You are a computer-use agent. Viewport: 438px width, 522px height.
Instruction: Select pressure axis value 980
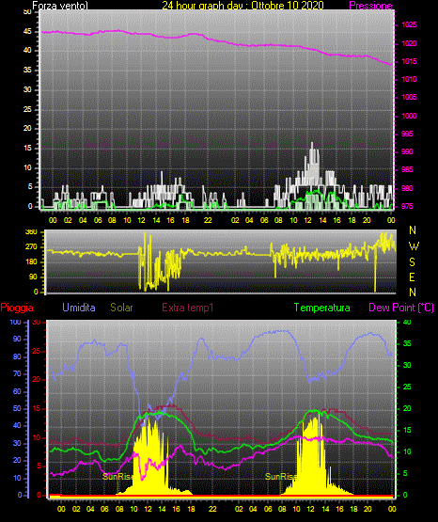tap(407, 188)
